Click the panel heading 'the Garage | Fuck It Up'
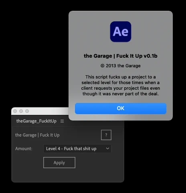 click(x=37, y=135)
